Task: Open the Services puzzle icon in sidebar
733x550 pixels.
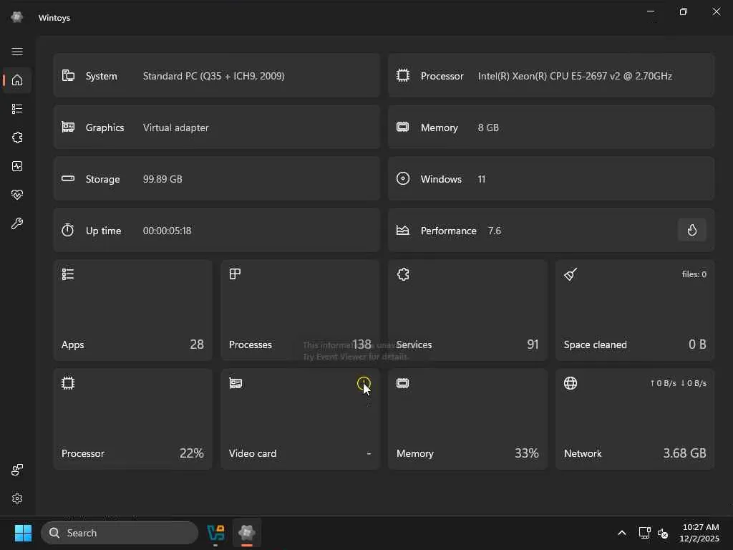Action: click(x=17, y=137)
